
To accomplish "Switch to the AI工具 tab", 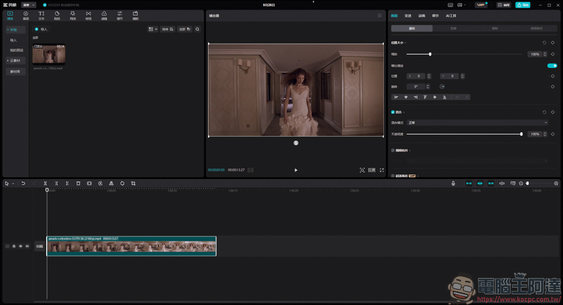I will pyautogui.click(x=451, y=16).
